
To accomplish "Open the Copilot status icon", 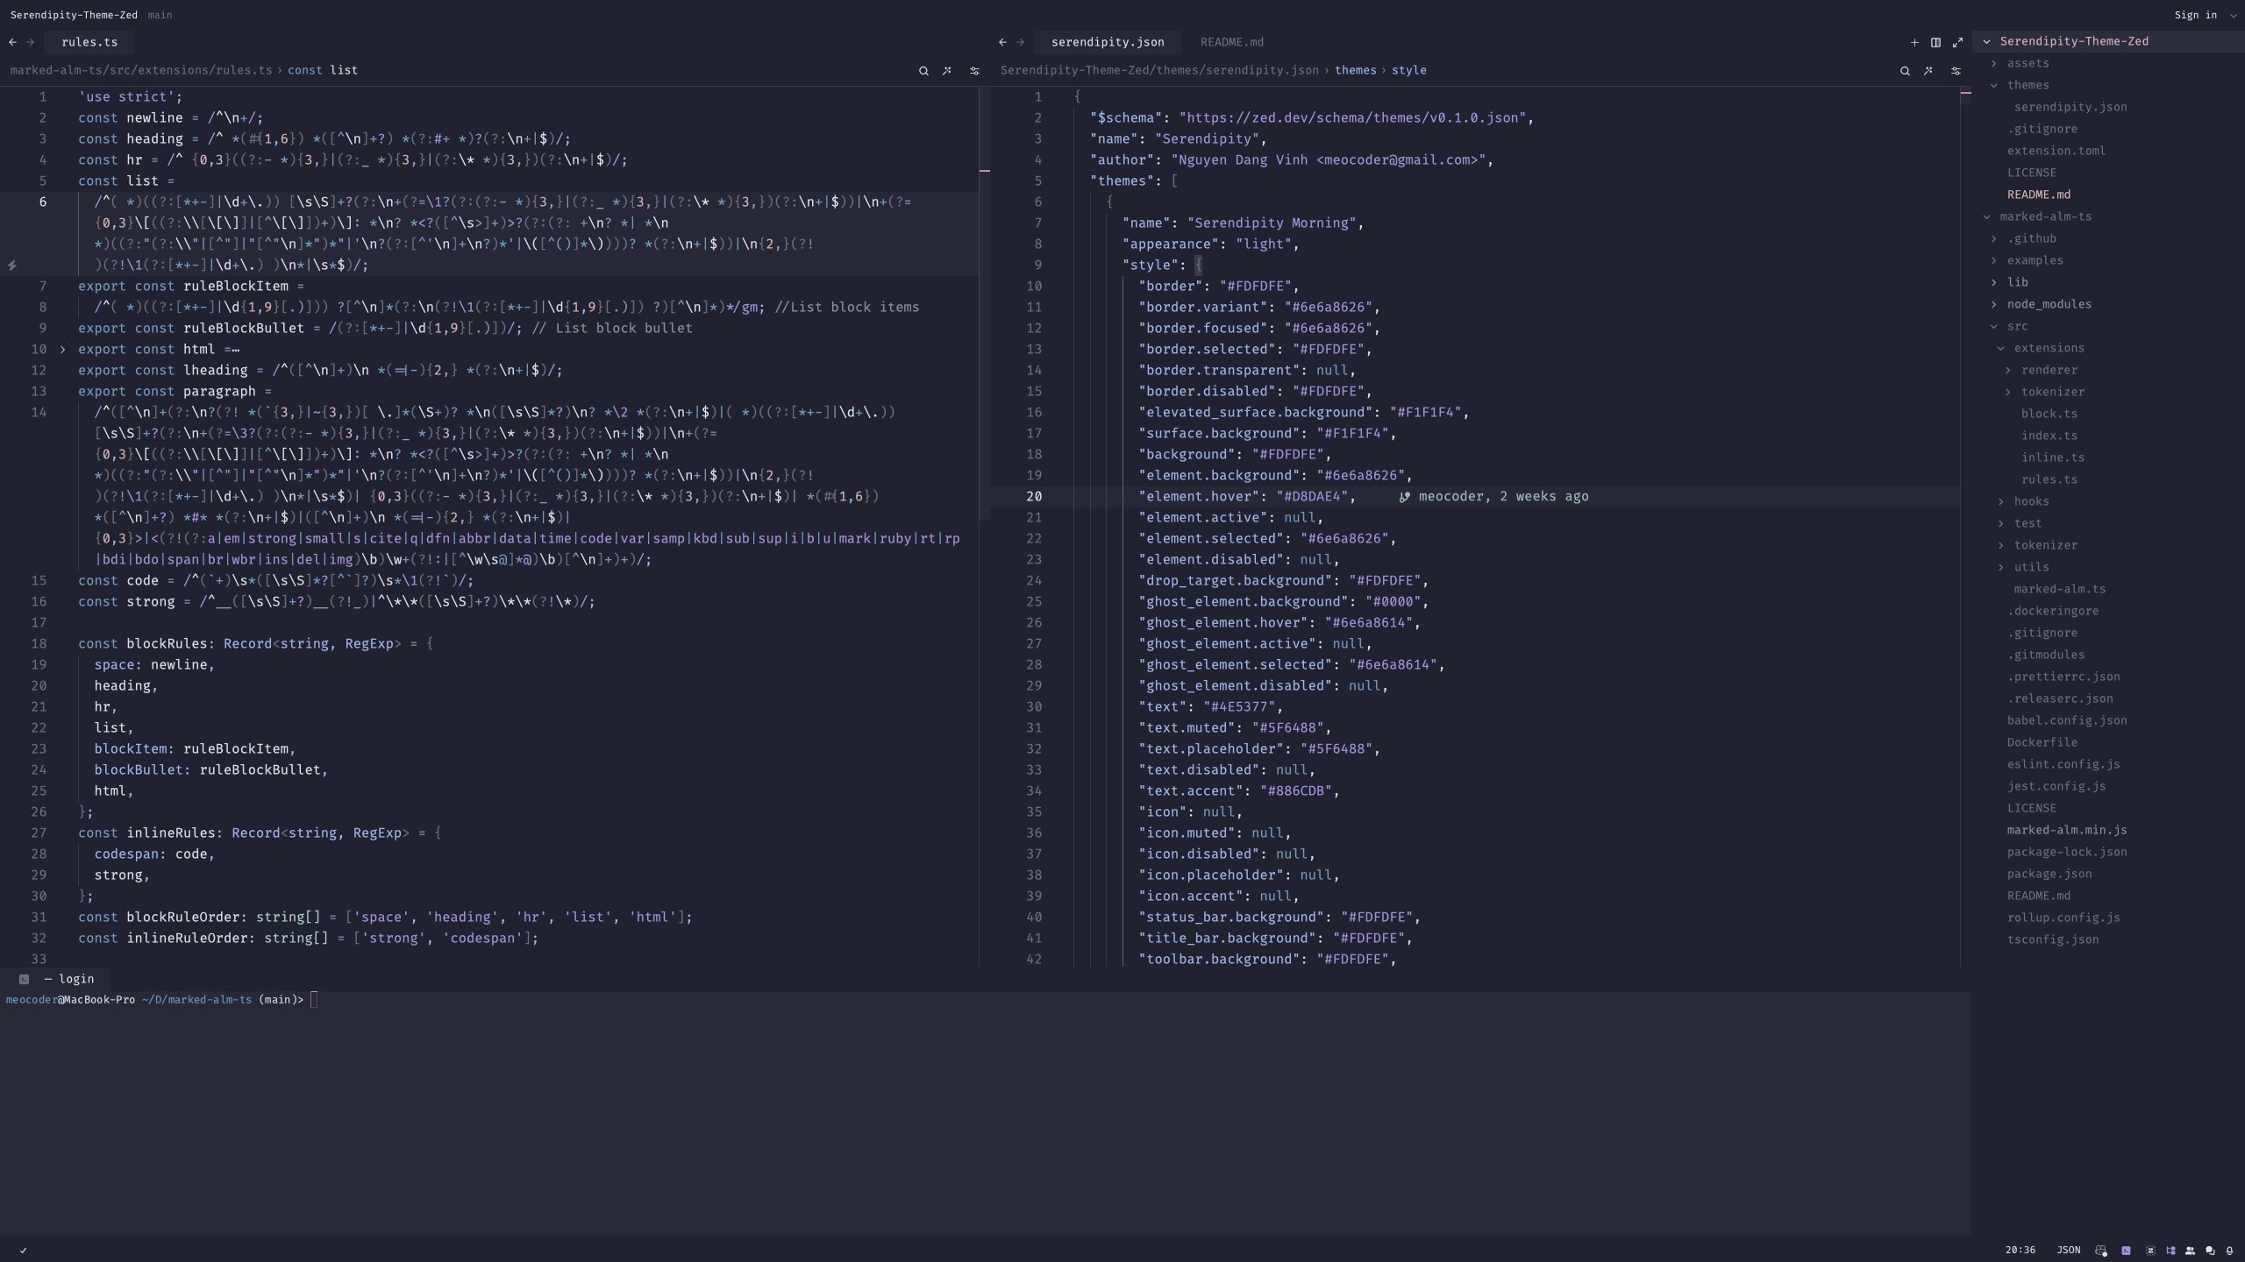I will (x=2100, y=1251).
